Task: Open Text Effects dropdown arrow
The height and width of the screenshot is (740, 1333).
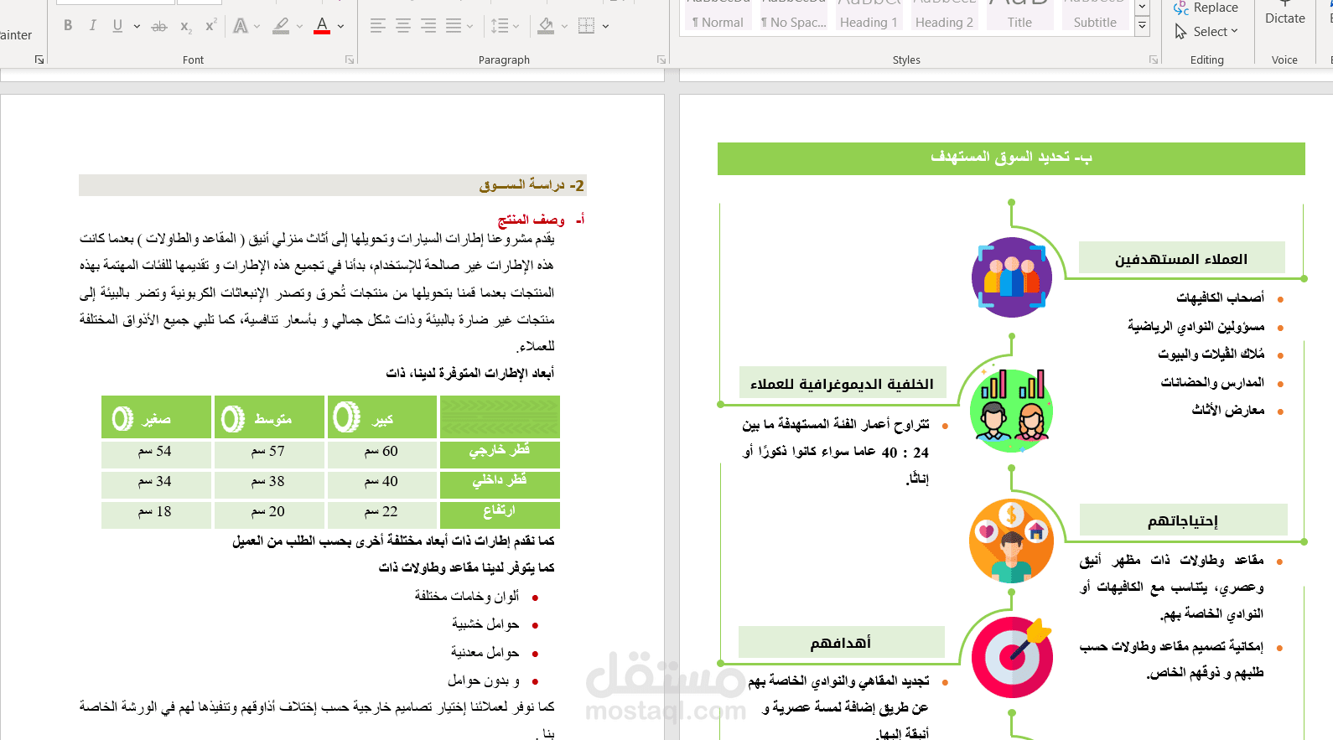Action: [x=257, y=26]
